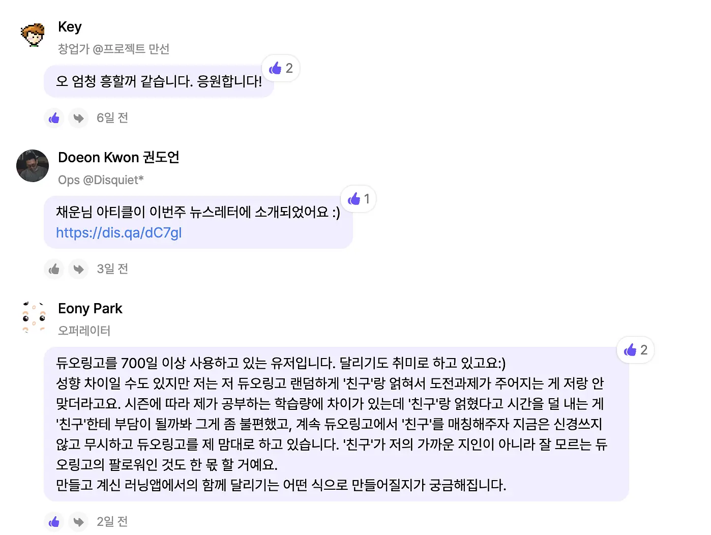Like Eony Park's comment with thumbs-up
The height and width of the screenshot is (535, 711).
[54, 522]
